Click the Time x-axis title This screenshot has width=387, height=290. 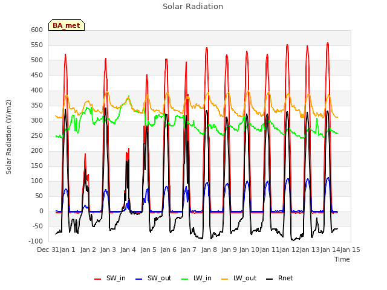(342, 259)
